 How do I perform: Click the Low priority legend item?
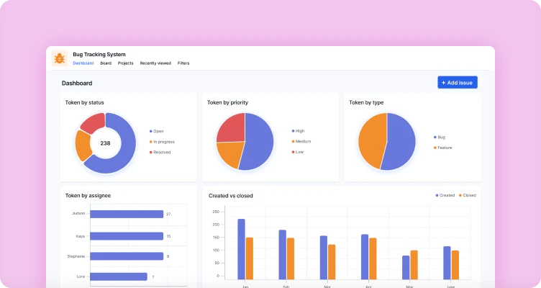(x=297, y=152)
